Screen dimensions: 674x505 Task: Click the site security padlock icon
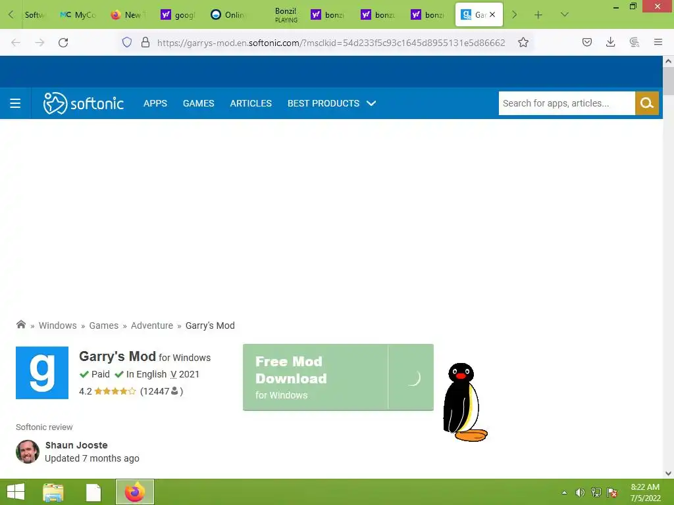click(x=145, y=42)
